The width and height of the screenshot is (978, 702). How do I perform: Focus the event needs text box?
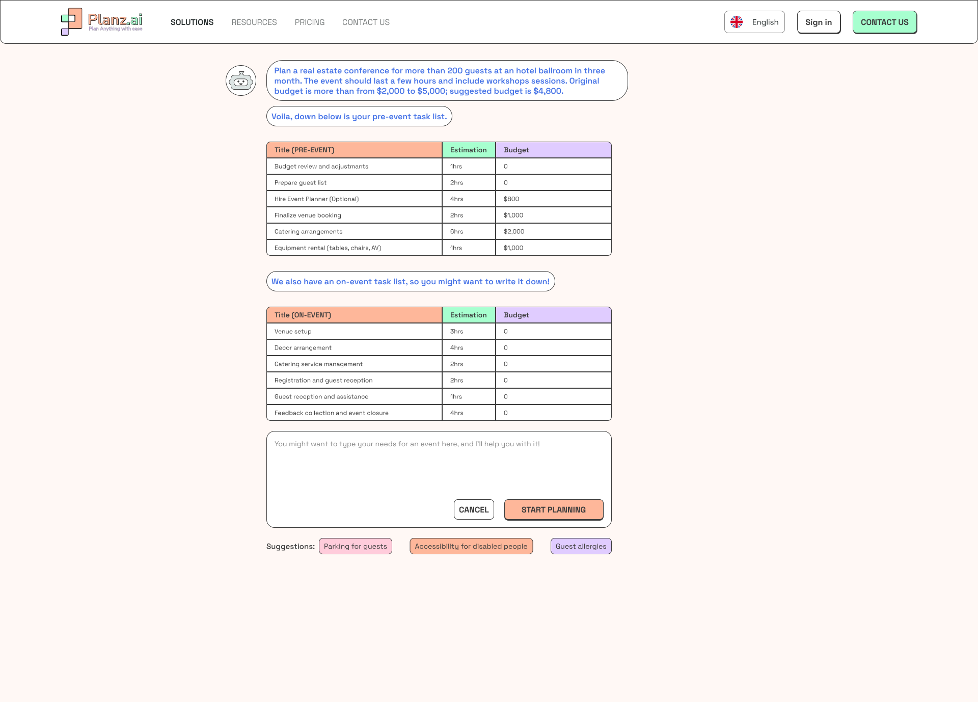click(438, 464)
